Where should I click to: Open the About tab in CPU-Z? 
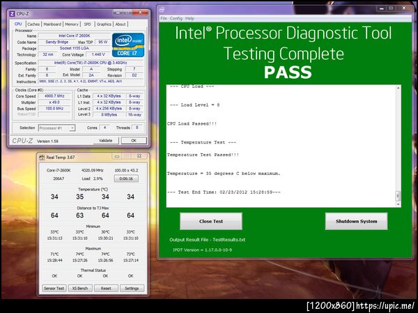121,24
